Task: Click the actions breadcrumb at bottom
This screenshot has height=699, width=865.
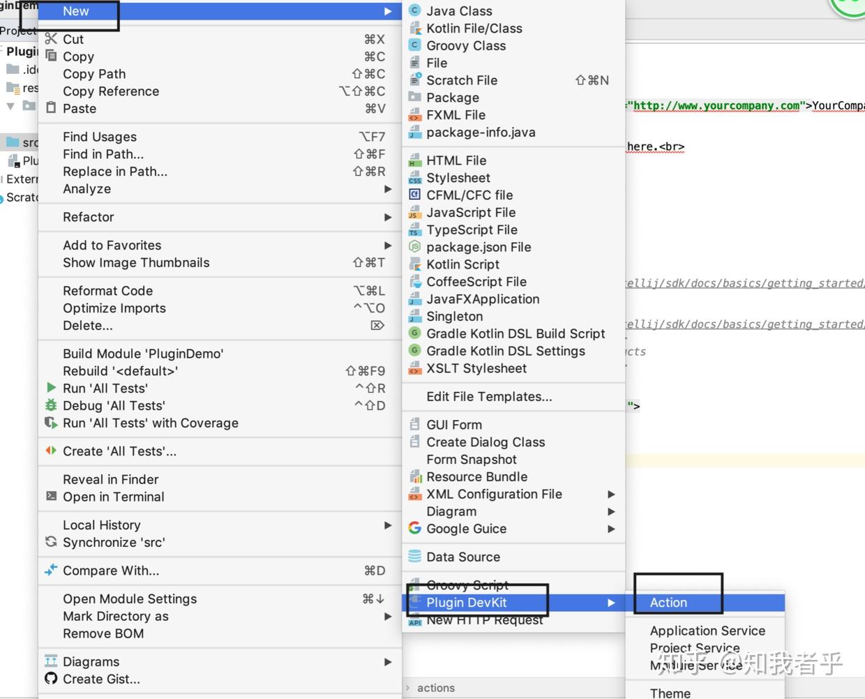Action: pyautogui.click(x=436, y=687)
